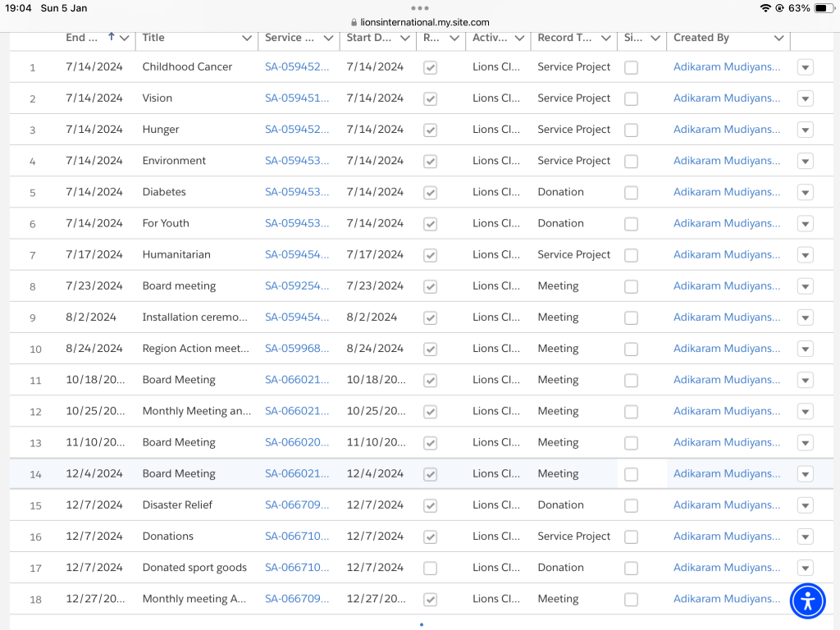Open the Activ... column header menu
The image size is (840, 630).
click(519, 38)
